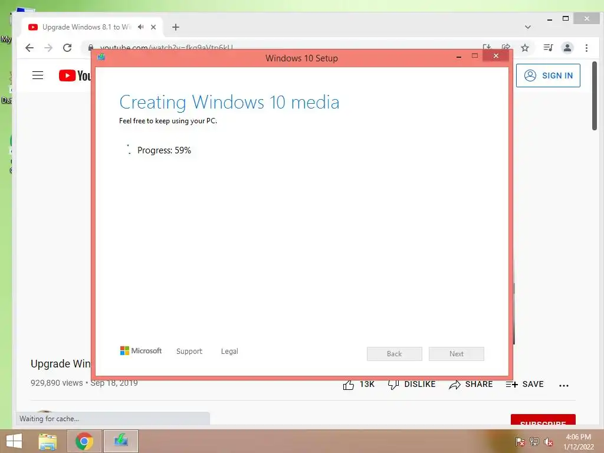Image resolution: width=604 pixels, height=453 pixels.
Task: Click the Progress: 59% text
Action: [164, 150]
